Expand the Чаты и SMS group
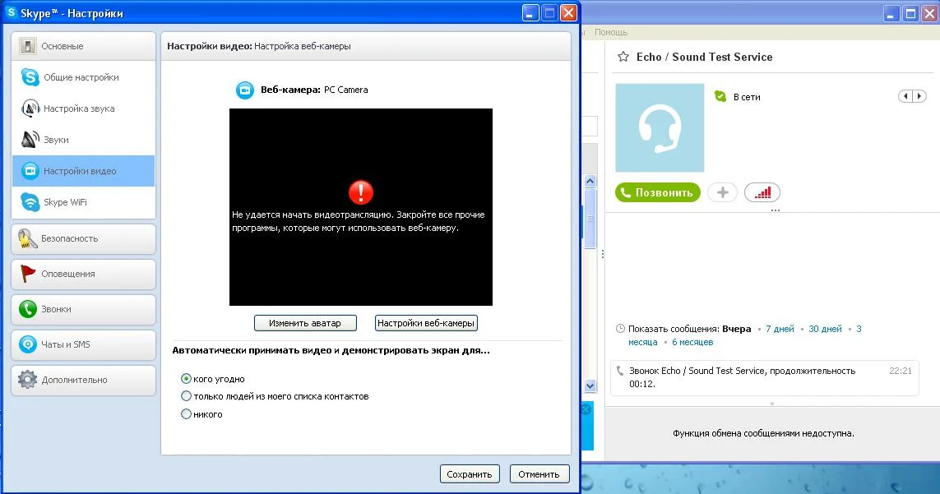 point(83,344)
